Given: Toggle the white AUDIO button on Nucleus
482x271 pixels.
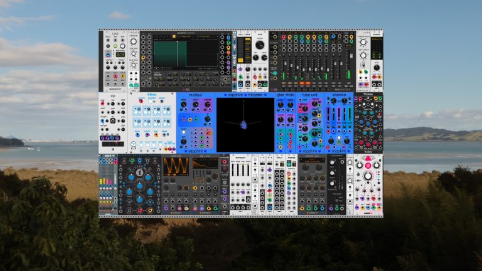Looking at the screenshot, I should [x=183, y=133].
